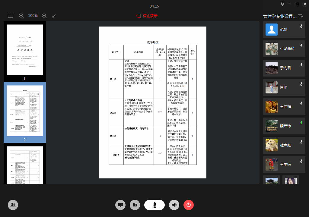The height and width of the screenshot is (217, 309).
Task: Select slide 1 thumbnail
Action: [25, 50]
